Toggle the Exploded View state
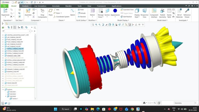Image resolution: width=199 pixels, height=112 pixels. tap(127, 10)
